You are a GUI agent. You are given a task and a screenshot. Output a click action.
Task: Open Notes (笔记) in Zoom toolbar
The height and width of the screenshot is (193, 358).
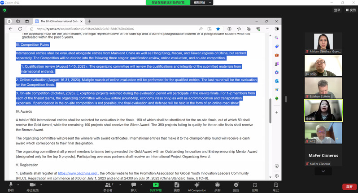275,186
